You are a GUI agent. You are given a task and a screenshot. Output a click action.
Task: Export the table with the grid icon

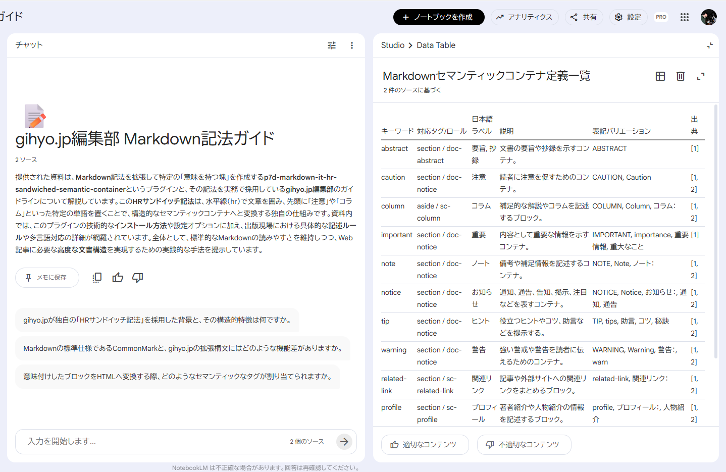tap(660, 76)
